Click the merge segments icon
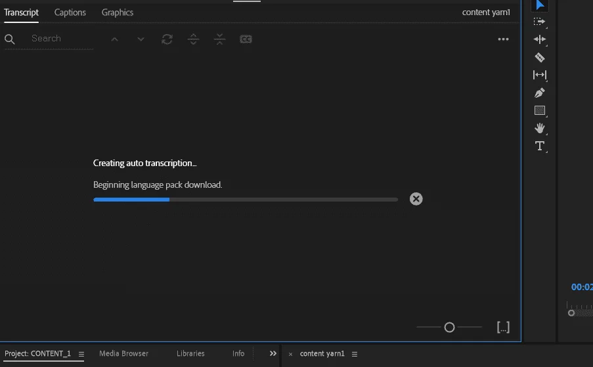This screenshot has height=367, width=593. pyautogui.click(x=220, y=39)
